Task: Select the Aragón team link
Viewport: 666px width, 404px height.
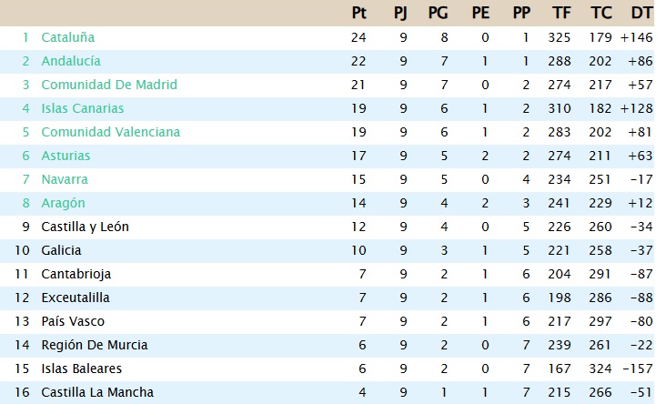Action: coord(63,203)
